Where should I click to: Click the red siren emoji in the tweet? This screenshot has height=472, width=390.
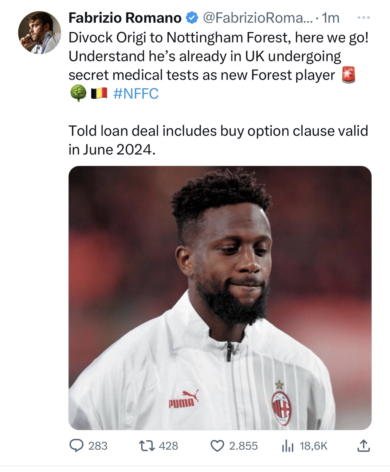pyautogui.click(x=349, y=75)
